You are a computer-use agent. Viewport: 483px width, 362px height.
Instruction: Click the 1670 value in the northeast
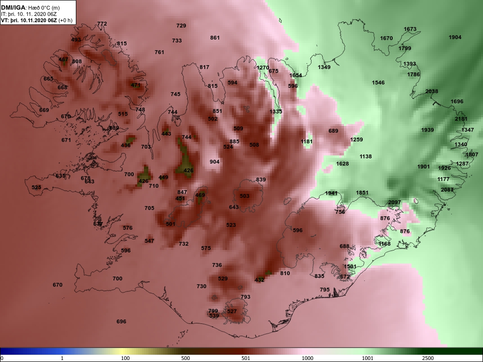[386, 38]
